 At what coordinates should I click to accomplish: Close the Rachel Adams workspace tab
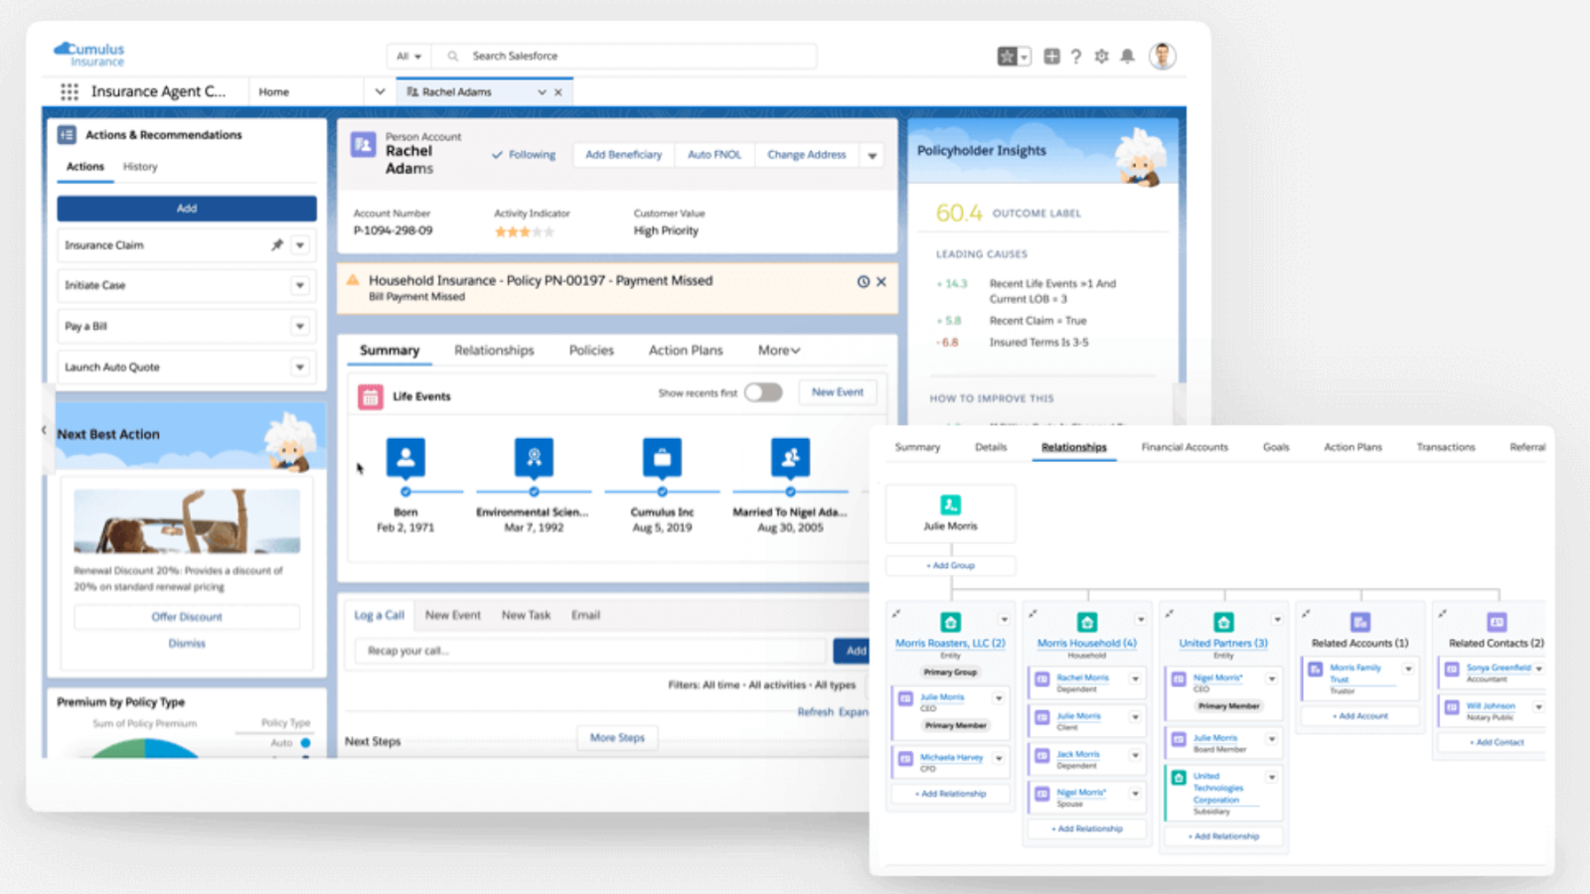tap(558, 92)
